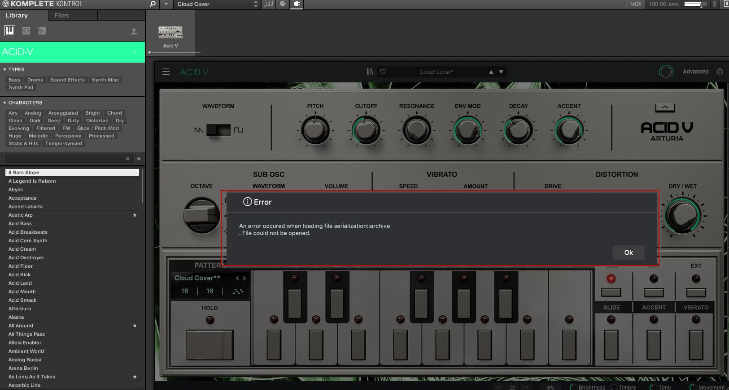Viewport: 729px width, 390px height.
Task: Go to next pattern with right chevron
Action: coord(244,278)
